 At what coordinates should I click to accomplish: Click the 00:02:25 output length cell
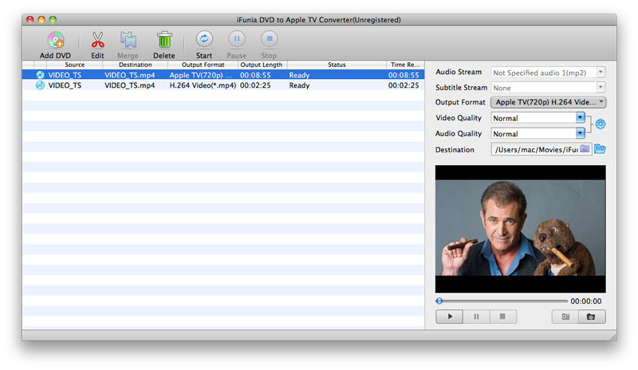click(x=255, y=85)
